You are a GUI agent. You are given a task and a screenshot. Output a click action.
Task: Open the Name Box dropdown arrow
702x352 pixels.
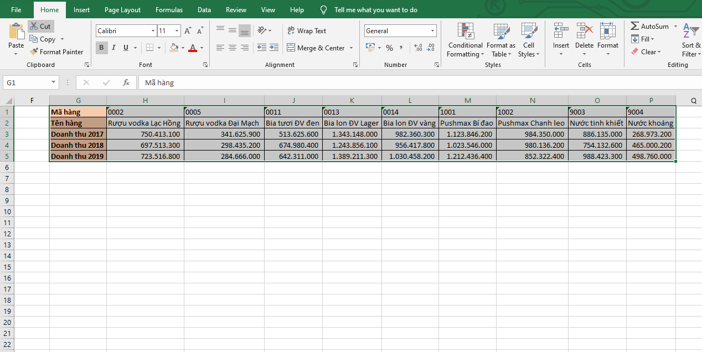point(54,82)
